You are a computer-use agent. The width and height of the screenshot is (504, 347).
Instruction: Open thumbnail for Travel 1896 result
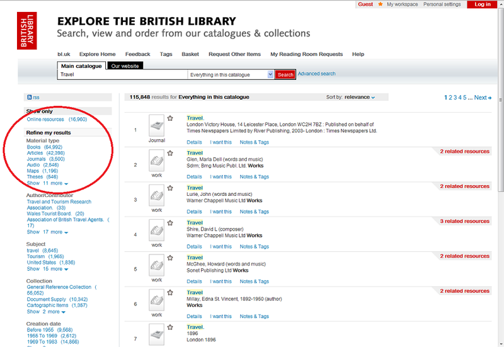tap(156, 334)
